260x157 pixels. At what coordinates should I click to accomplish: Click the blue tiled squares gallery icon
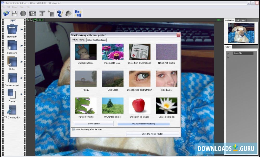point(78,14)
